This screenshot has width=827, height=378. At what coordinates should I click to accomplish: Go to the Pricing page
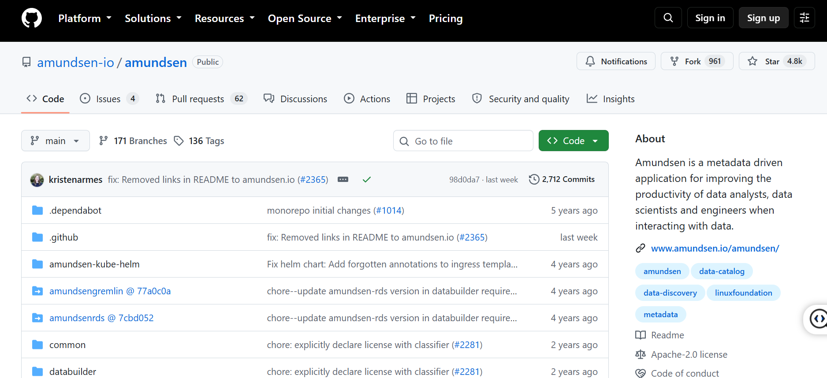tap(446, 18)
